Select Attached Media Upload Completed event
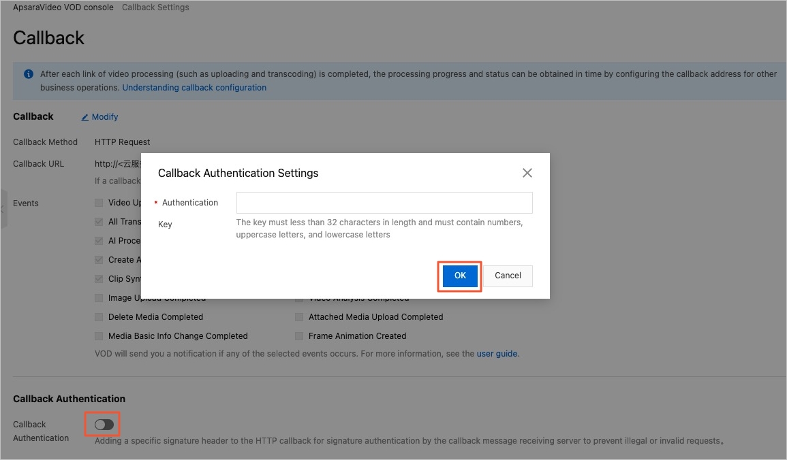The width and height of the screenshot is (787, 460). 298,316
